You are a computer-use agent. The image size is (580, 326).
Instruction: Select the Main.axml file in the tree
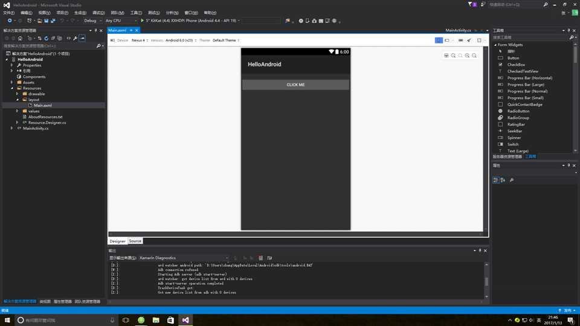click(43, 105)
